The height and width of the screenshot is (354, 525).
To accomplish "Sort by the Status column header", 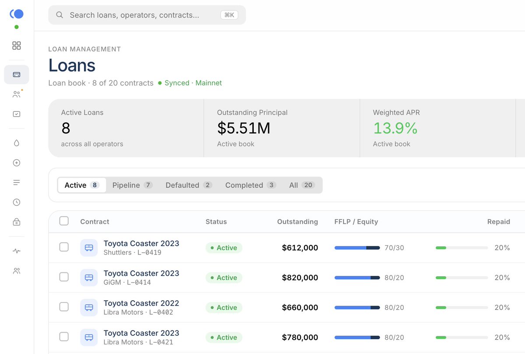I will pos(216,222).
